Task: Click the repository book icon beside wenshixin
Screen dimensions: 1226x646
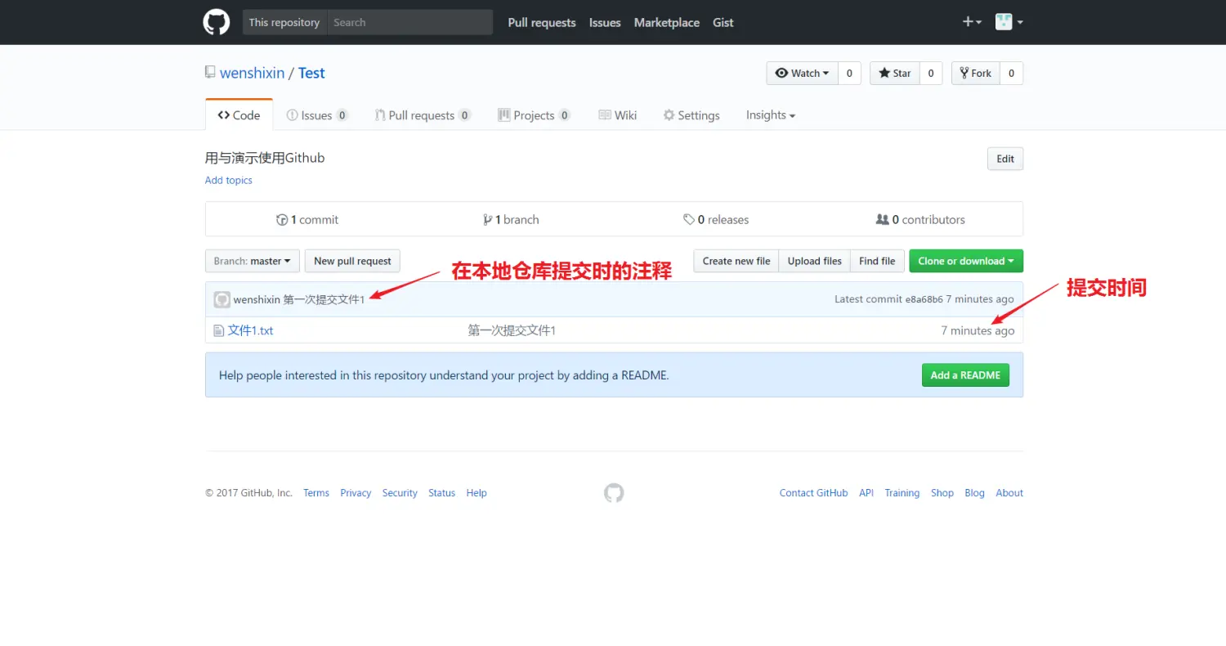Action: (210, 73)
